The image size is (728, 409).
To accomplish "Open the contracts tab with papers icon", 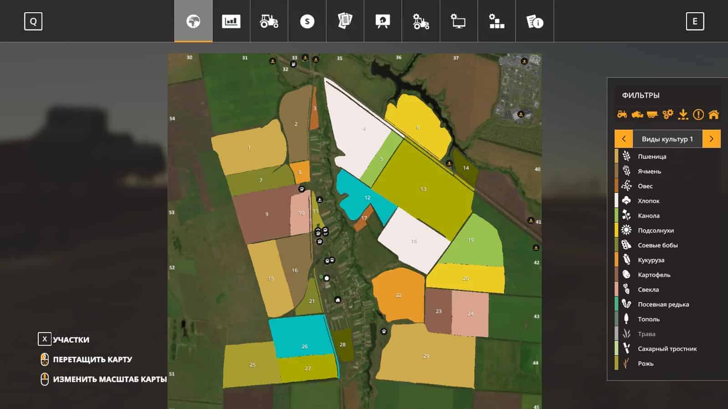I will tap(345, 21).
